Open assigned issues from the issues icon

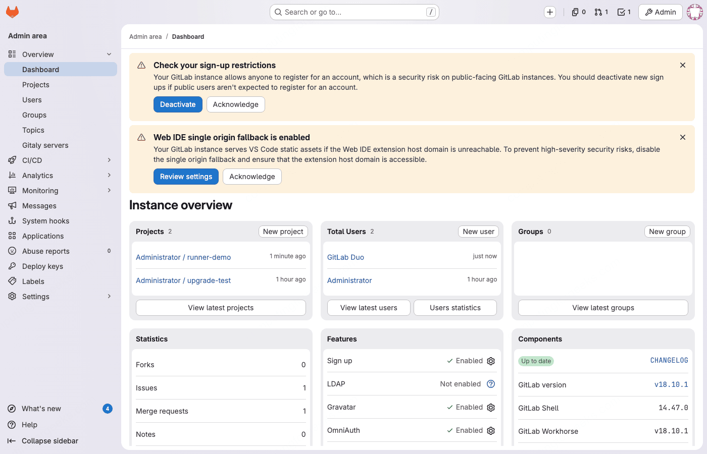576,12
